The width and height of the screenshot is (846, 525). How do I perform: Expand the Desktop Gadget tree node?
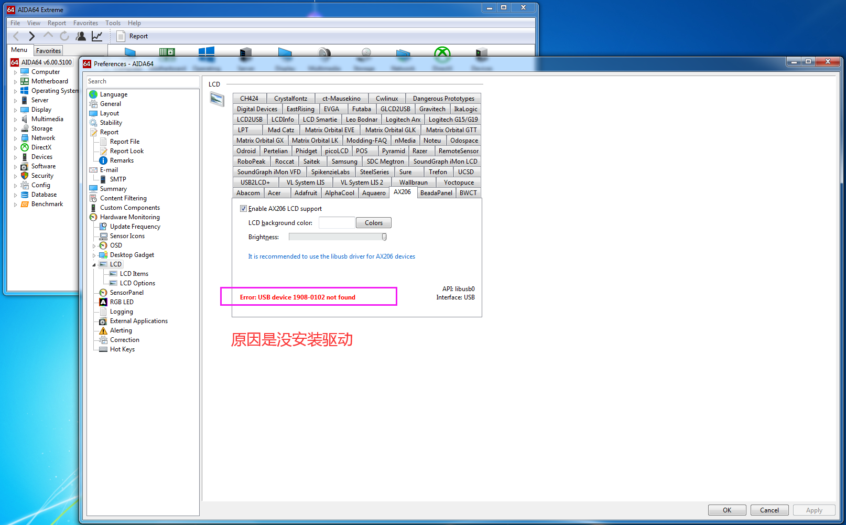coord(94,255)
